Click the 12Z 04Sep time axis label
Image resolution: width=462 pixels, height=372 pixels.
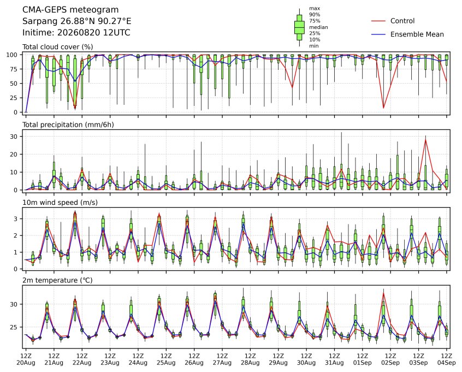(446, 359)
